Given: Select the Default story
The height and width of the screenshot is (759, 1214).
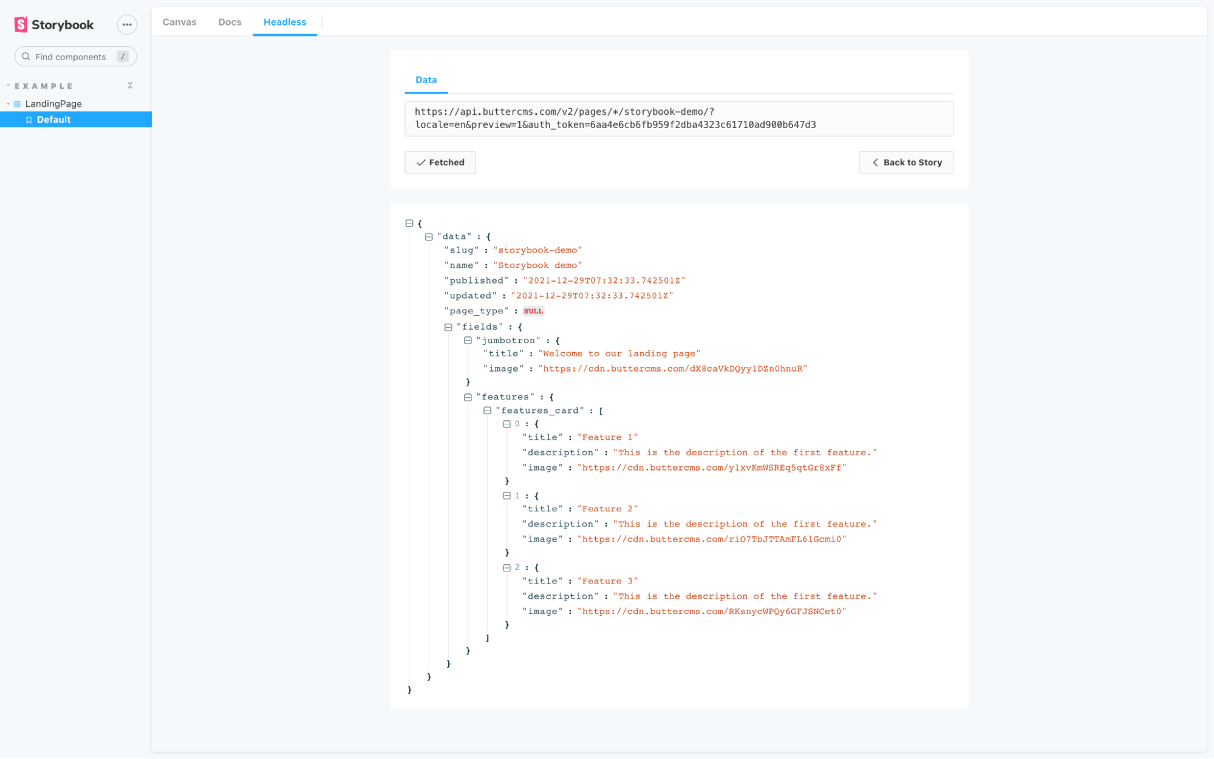Looking at the screenshot, I should (x=76, y=120).
